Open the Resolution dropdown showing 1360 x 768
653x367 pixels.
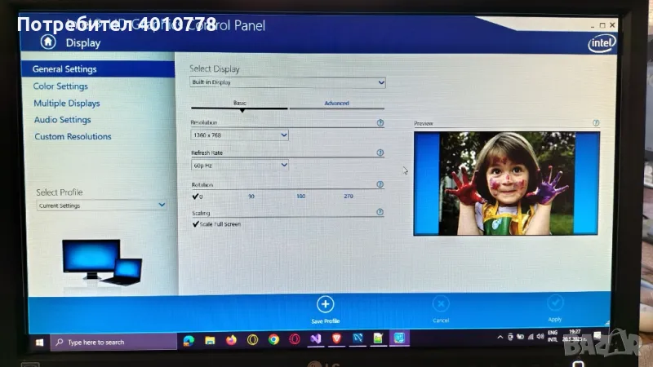(x=239, y=135)
